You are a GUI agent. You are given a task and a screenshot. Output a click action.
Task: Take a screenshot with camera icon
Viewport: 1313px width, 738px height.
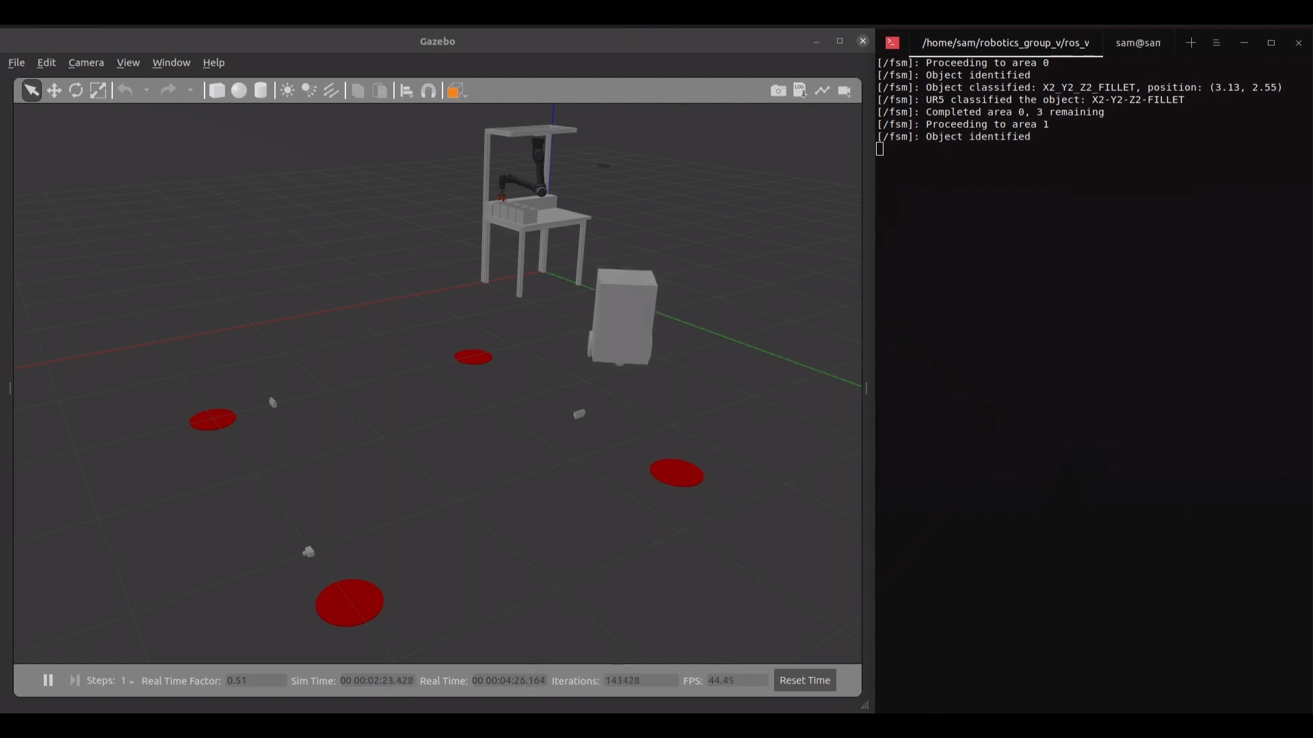(x=778, y=90)
